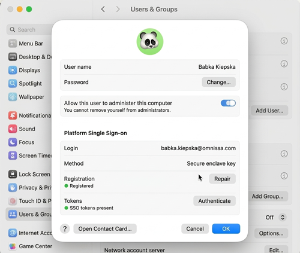Click the search magnifier icon
Screen dimensions: 300x253
pos(13,29)
